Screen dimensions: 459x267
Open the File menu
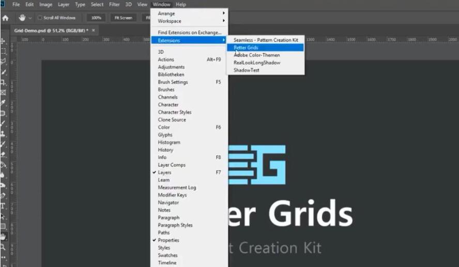tap(16, 4)
